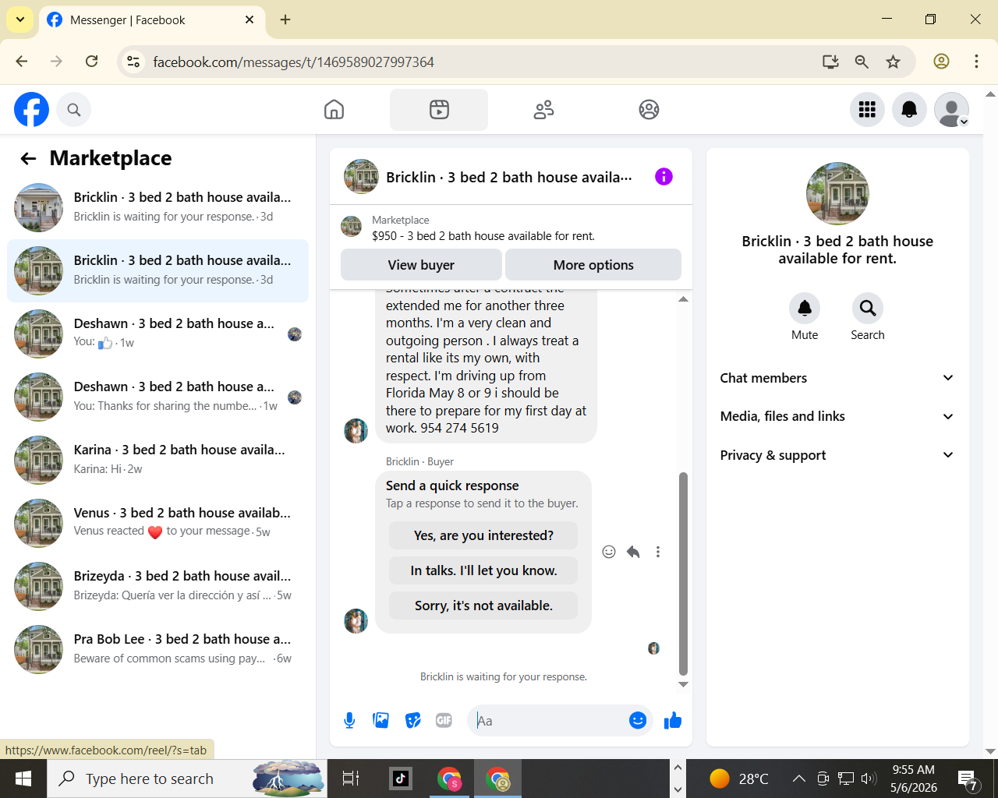The height and width of the screenshot is (798, 998).
Task: Record a voice clip microphone icon
Action: 349,721
